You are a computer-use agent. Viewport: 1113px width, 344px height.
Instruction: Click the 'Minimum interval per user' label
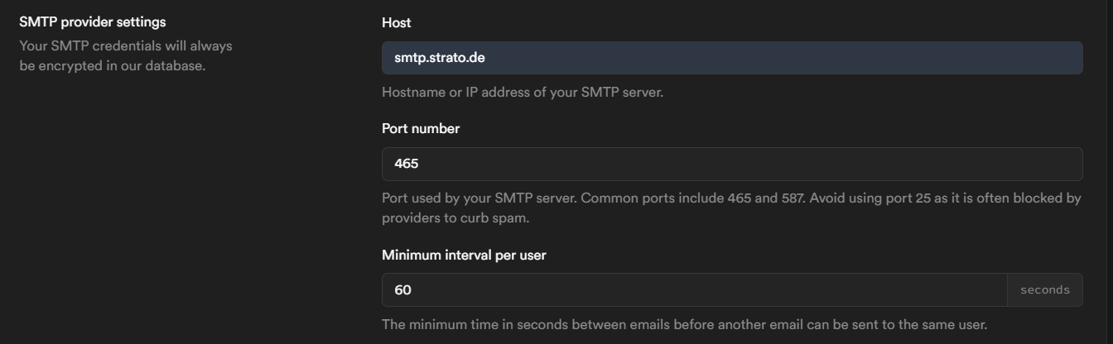(x=464, y=255)
